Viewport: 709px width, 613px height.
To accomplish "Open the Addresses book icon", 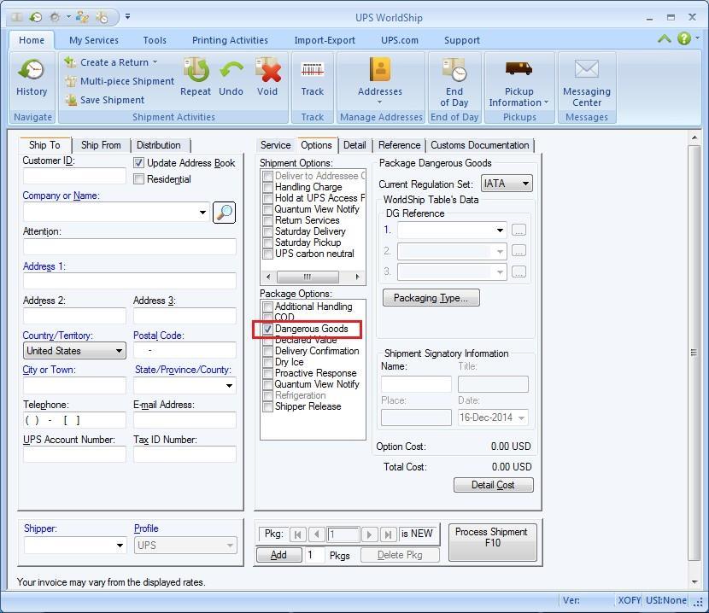I will [x=380, y=70].
